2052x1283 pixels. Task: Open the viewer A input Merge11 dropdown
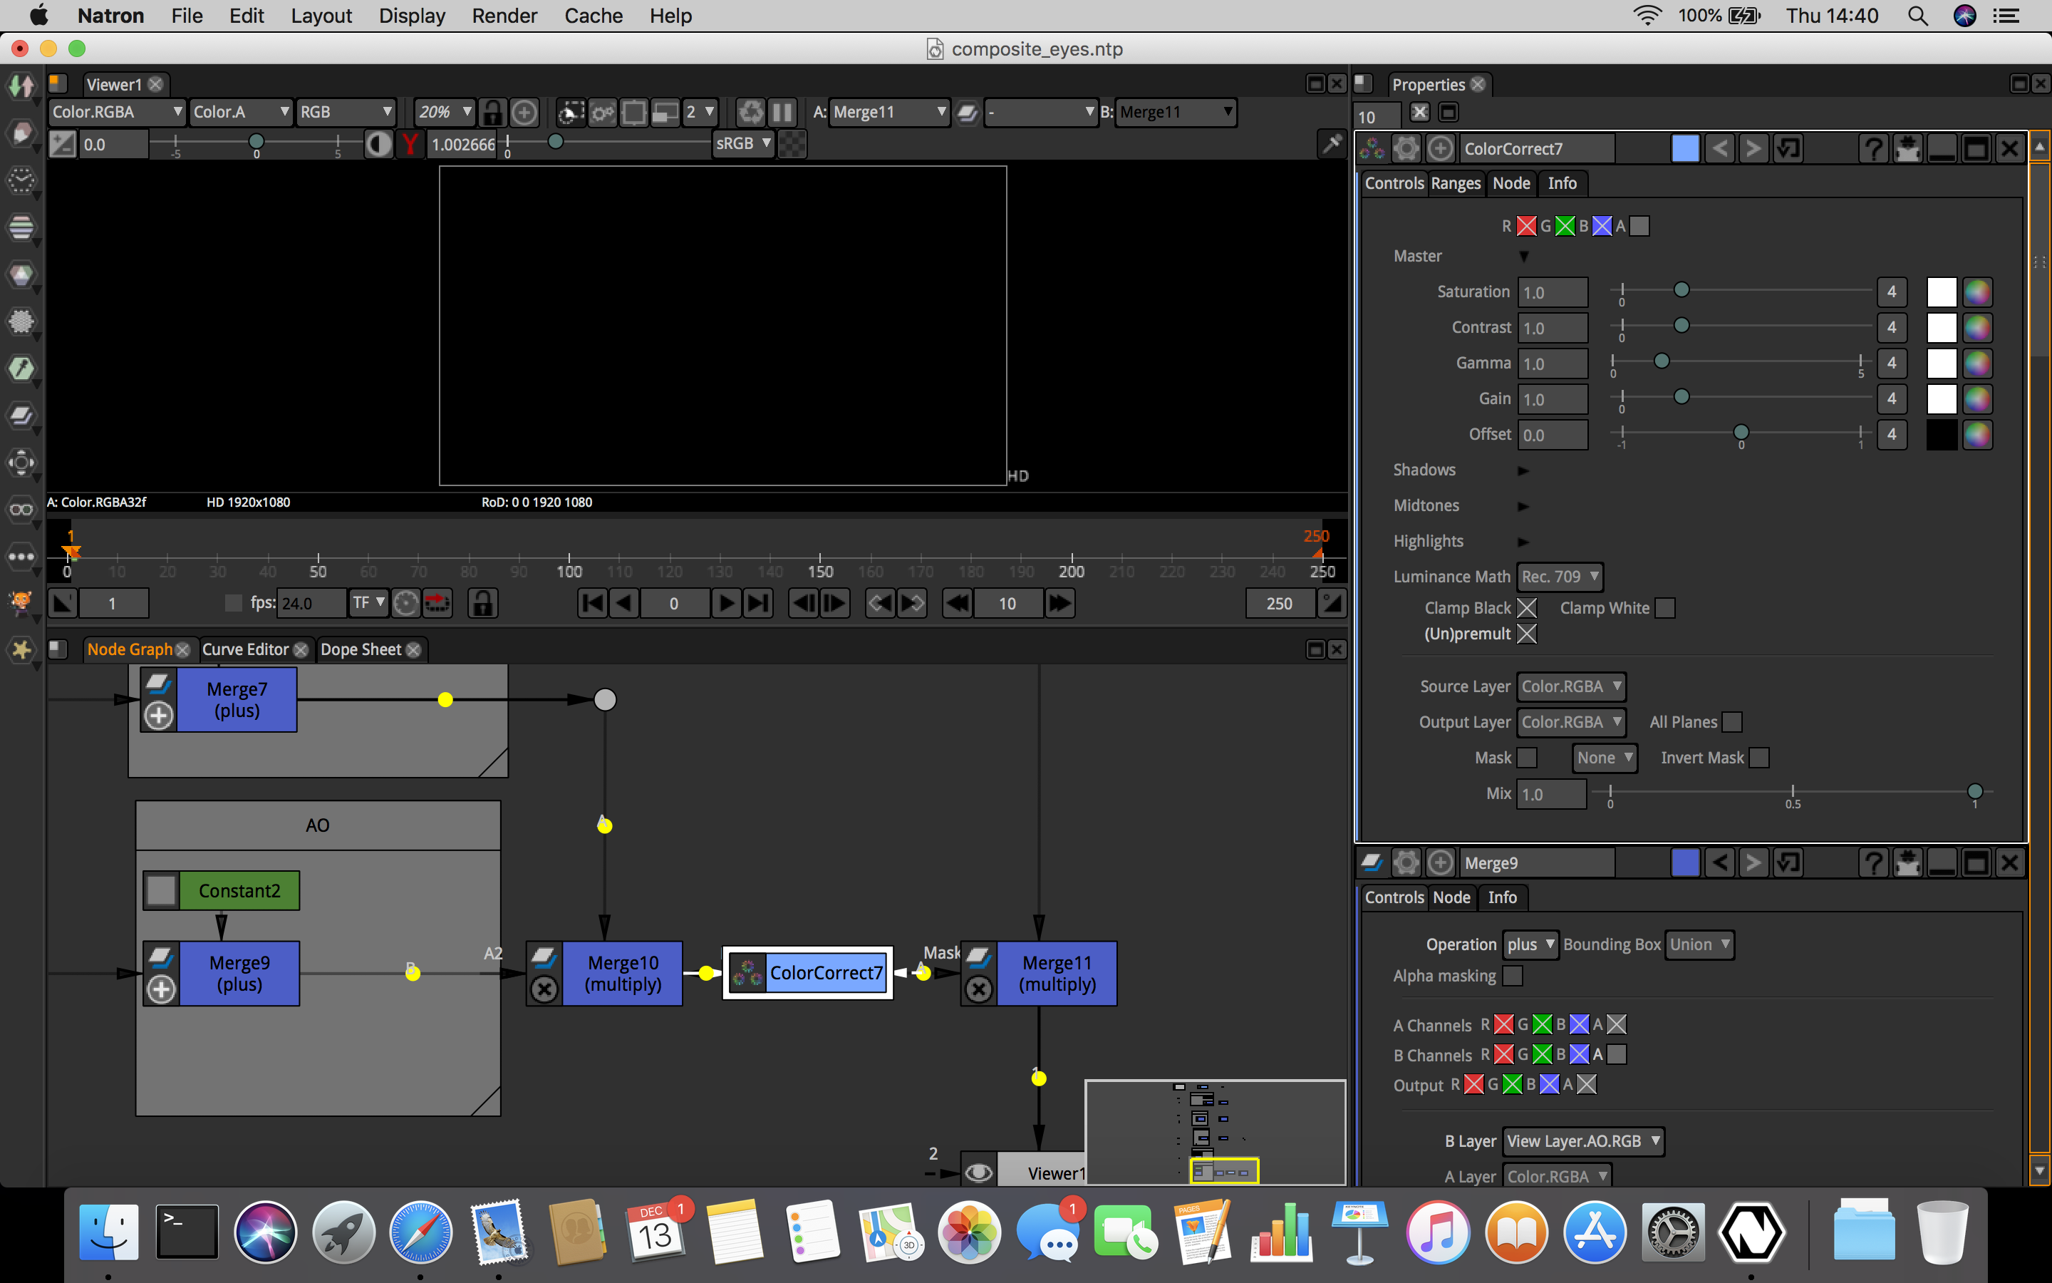coord(888,112)
